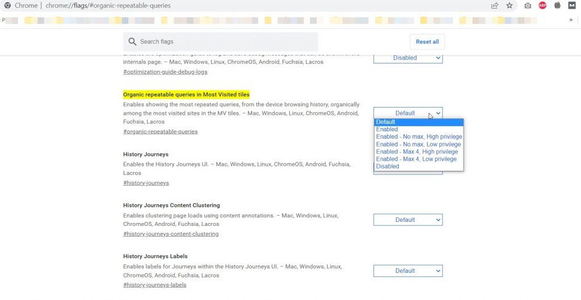The width and height of the screenshot is (581, 300).
Task: Click the History Journeys heading
Action: 146,155
